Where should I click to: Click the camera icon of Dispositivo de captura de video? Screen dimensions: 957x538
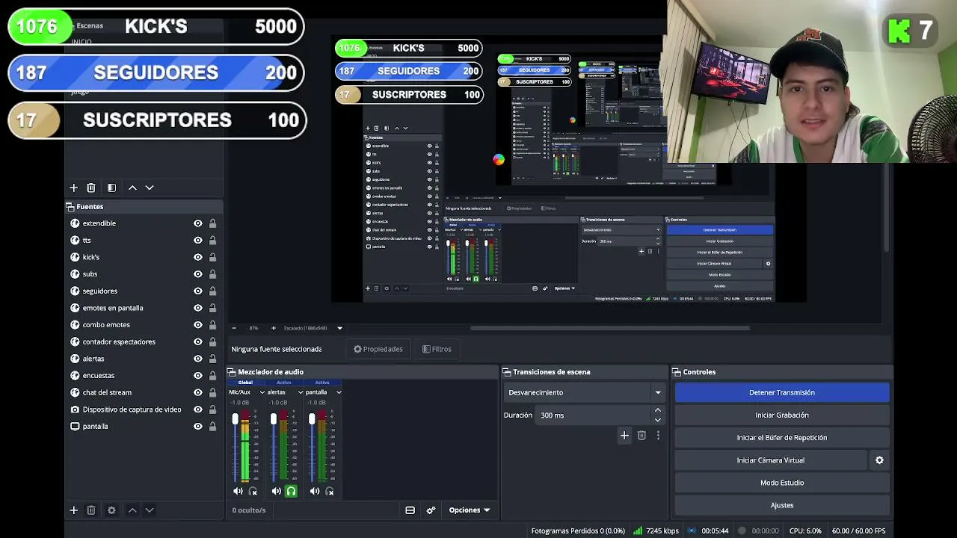point(75,409)
